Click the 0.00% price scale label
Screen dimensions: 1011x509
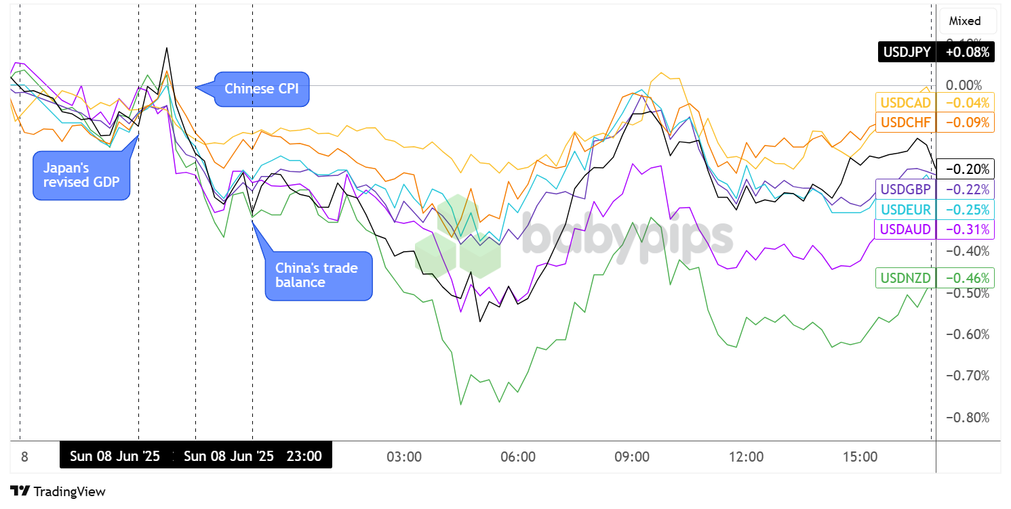tap(964, 85)
